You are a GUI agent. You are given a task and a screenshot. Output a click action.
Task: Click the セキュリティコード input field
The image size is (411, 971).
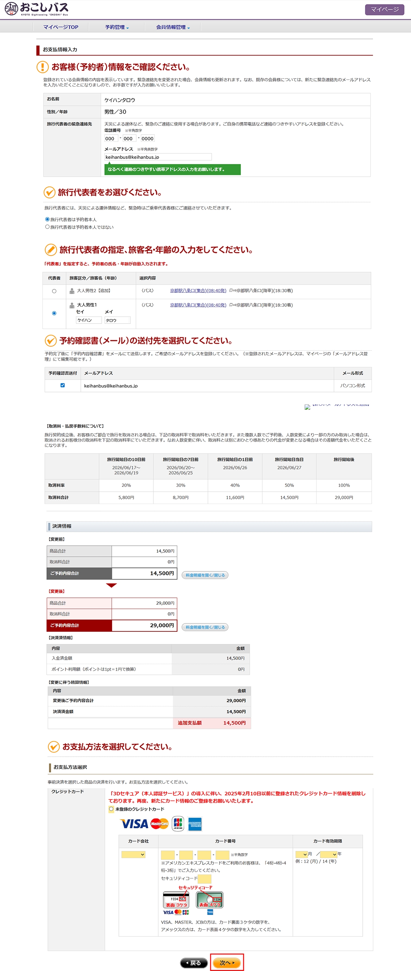point(204,879)
